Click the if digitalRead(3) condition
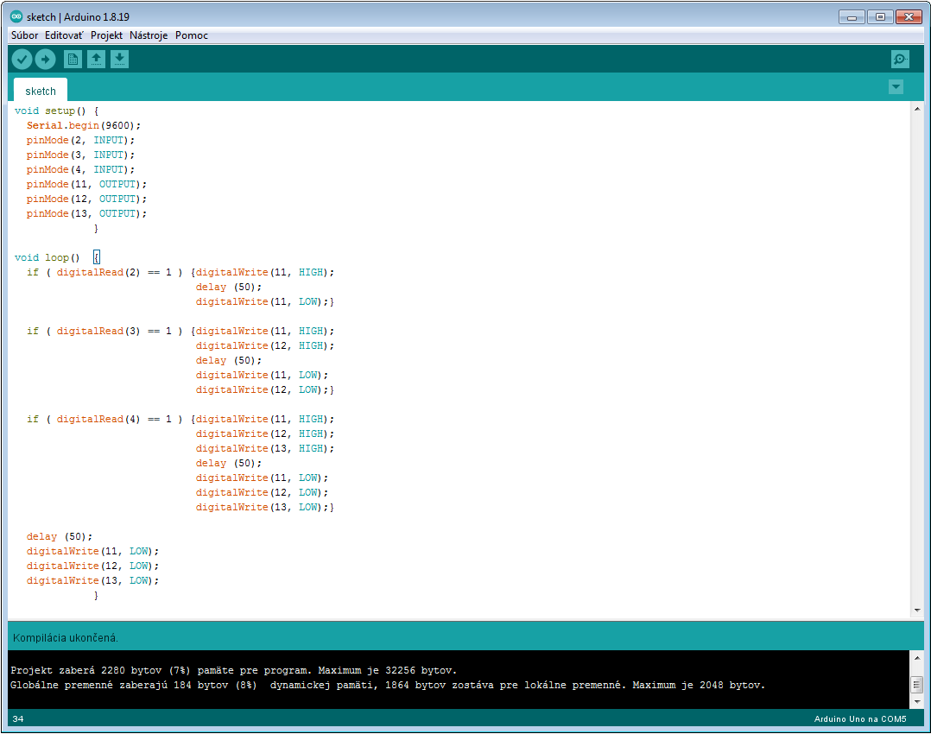 [x=104, y=332]
